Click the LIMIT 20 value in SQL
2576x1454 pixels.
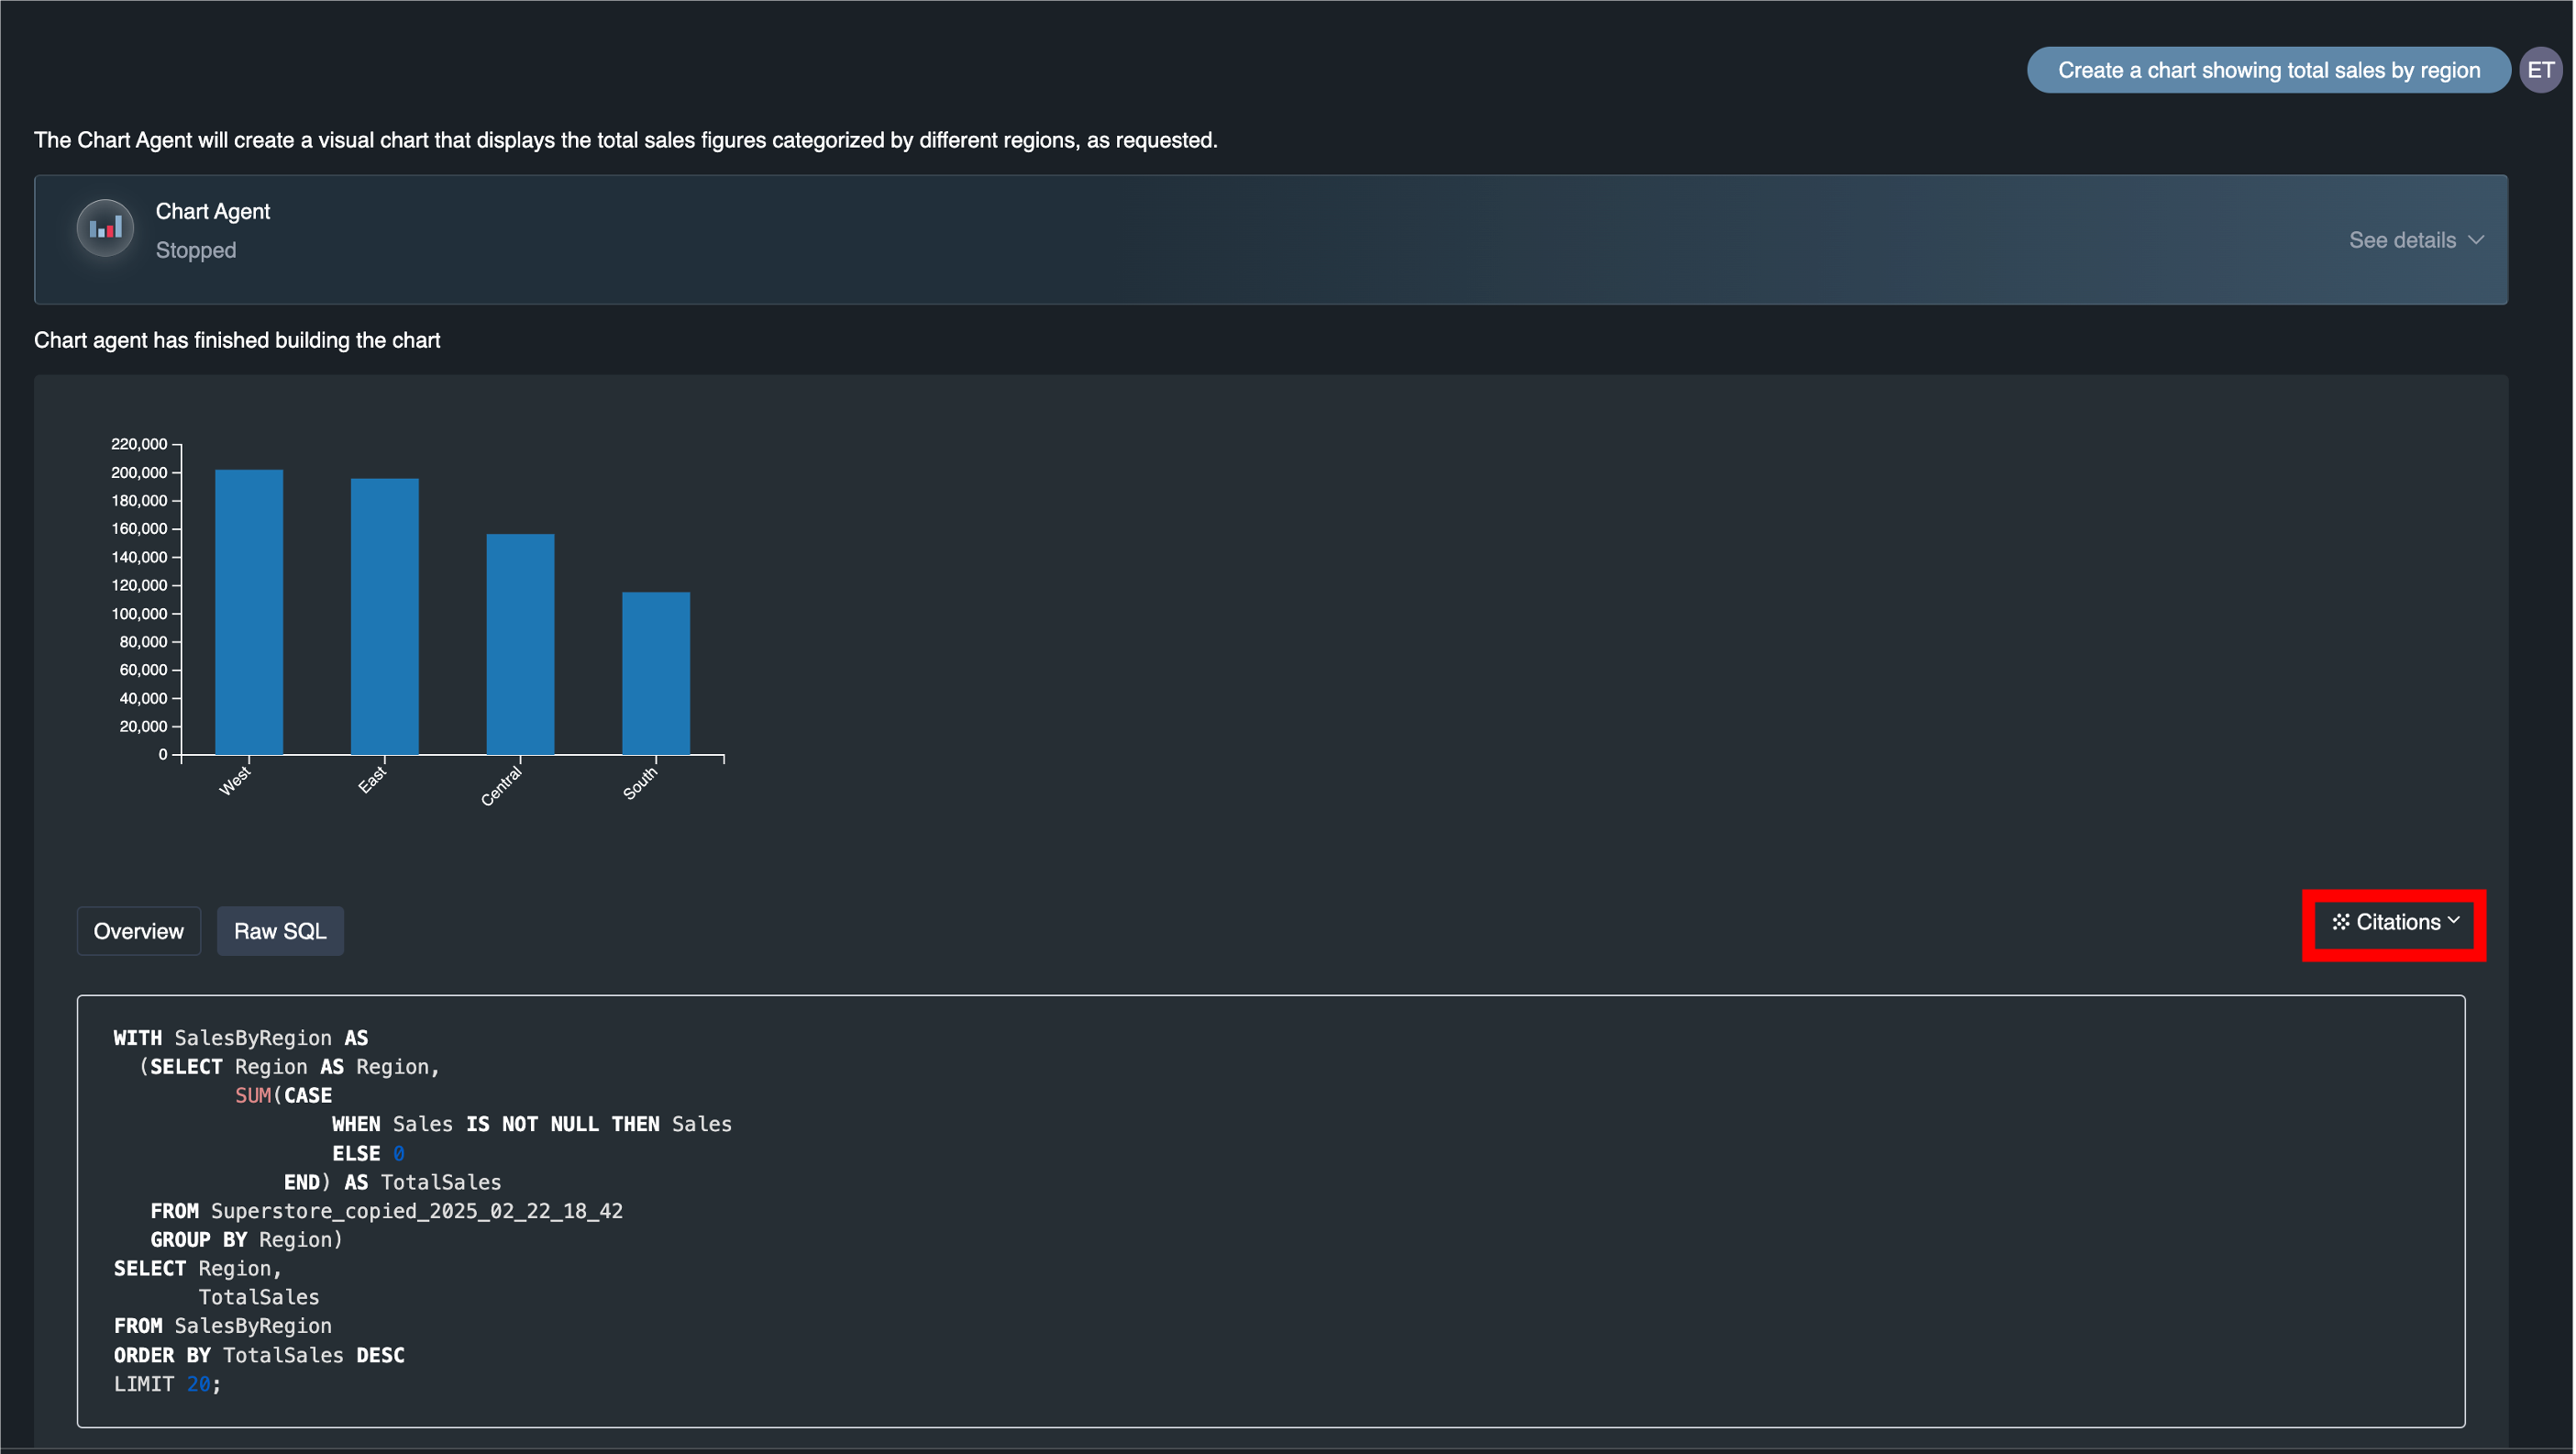(198, 1384)
